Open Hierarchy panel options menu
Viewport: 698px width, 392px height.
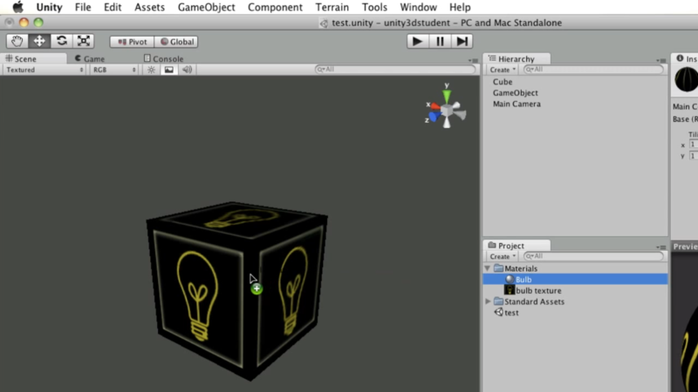pyautogui.click(x=661, y=60)
